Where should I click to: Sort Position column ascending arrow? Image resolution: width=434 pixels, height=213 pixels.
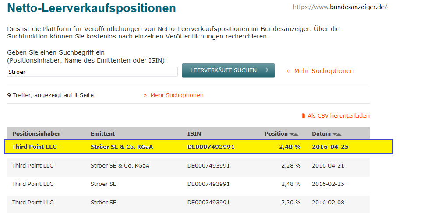(x=296, y=134)
